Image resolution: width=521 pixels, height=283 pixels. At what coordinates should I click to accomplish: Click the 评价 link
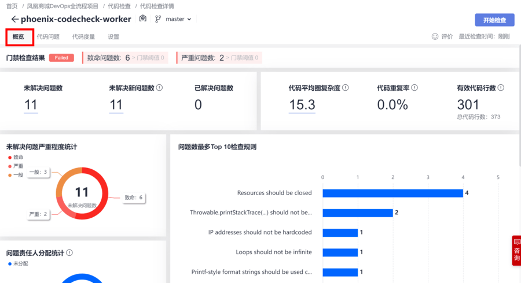pos(447,36)
